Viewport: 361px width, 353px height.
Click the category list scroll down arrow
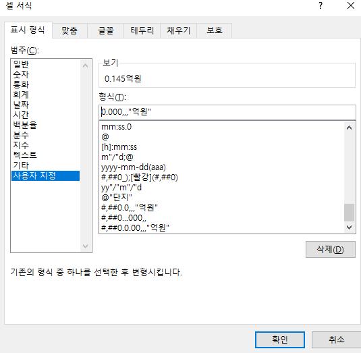pyautogui.click(x=85, y=246)
